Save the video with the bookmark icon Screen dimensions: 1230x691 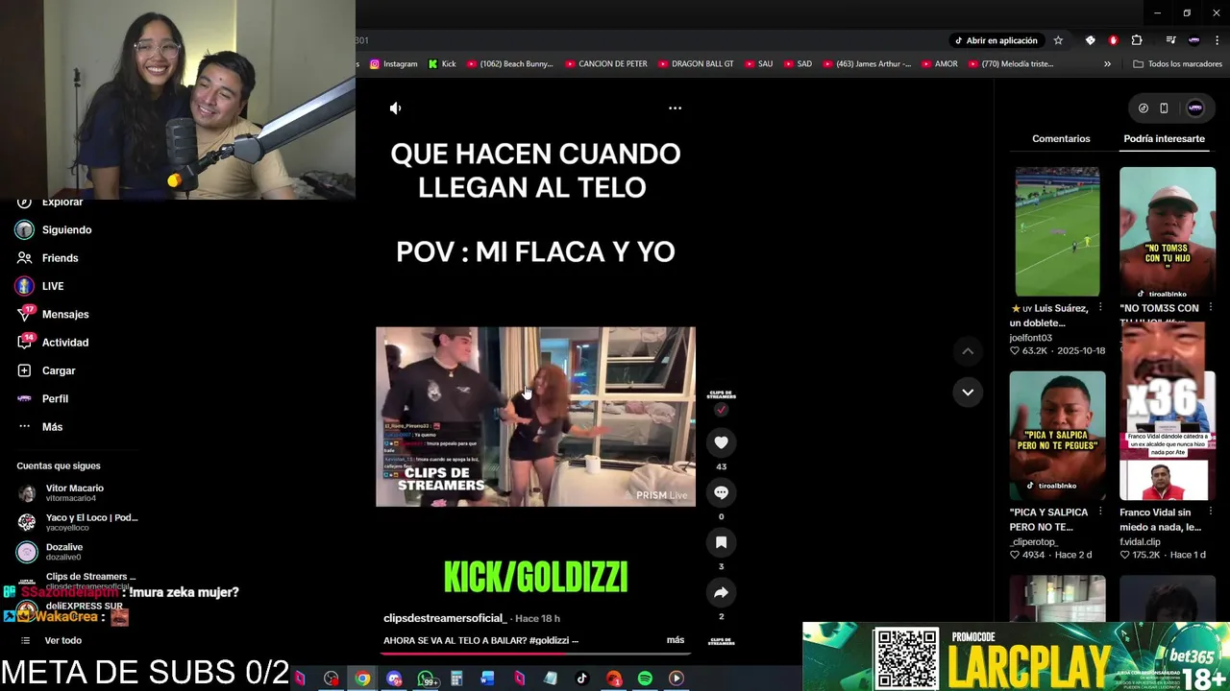click(x=721, y=542)
